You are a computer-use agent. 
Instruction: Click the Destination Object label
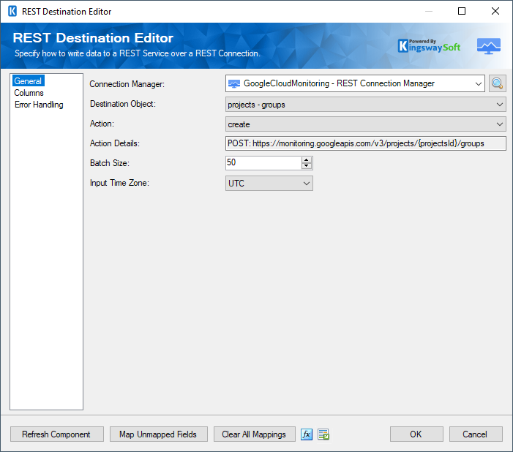click(123, 104)
